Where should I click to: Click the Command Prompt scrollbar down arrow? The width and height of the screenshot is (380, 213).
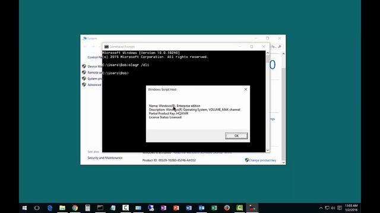pos(268,150)
